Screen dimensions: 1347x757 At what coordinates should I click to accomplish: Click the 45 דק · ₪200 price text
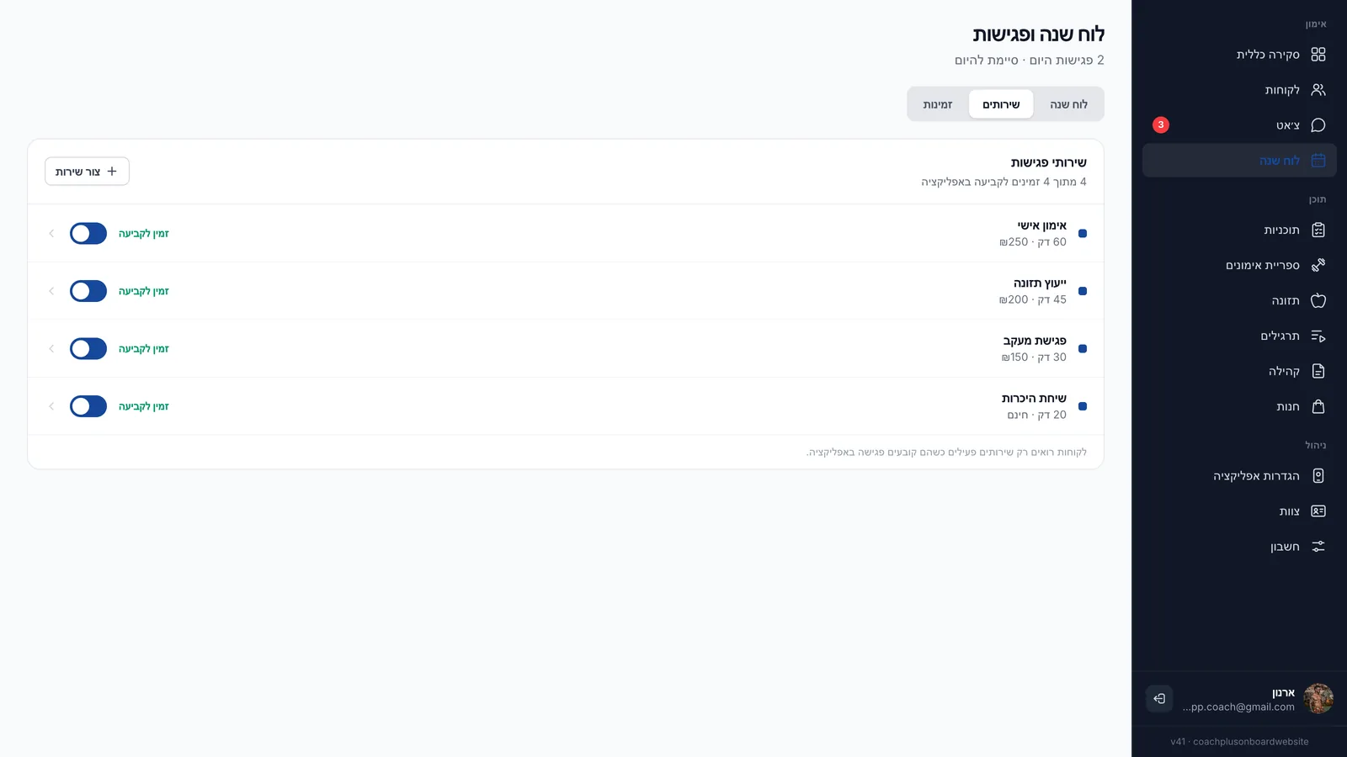(x=1033, y=299)
